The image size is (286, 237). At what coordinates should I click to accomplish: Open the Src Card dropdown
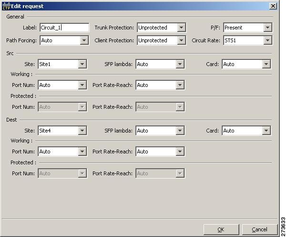[x=246, y=64]
